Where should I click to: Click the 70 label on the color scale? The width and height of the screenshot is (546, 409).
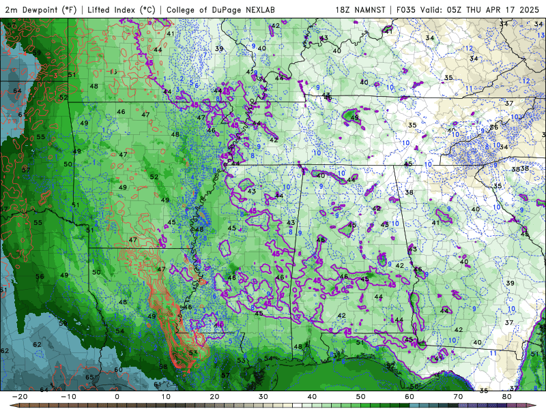458,397
